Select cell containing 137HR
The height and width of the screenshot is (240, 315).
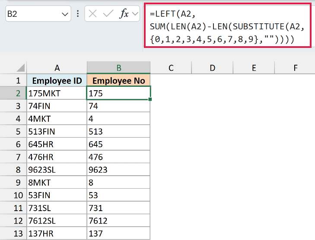[57, 234]
